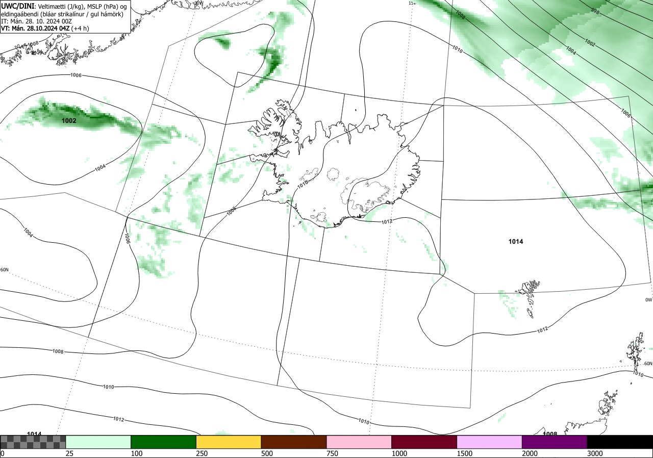Image resolution: width=653 pixels, height=458 pixels.
Task: Click the bold 1008 label near the legend
Action: click(x=550, y=434)
